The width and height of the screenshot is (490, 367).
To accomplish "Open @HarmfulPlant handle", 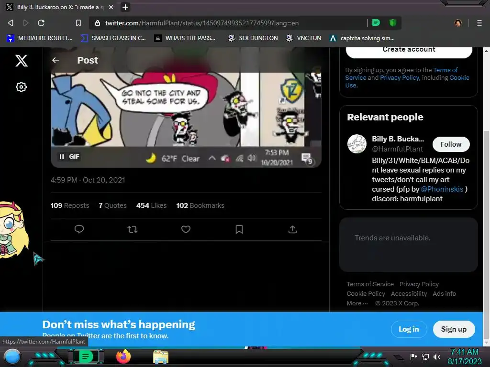I will click(x=397, y=149).
